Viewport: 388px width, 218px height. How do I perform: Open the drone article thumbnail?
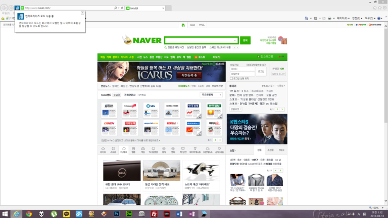point(201,170)
